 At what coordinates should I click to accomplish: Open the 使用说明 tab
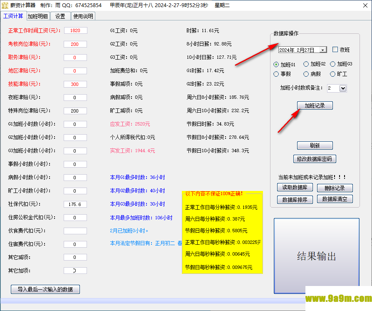click(x=83, y=16)
